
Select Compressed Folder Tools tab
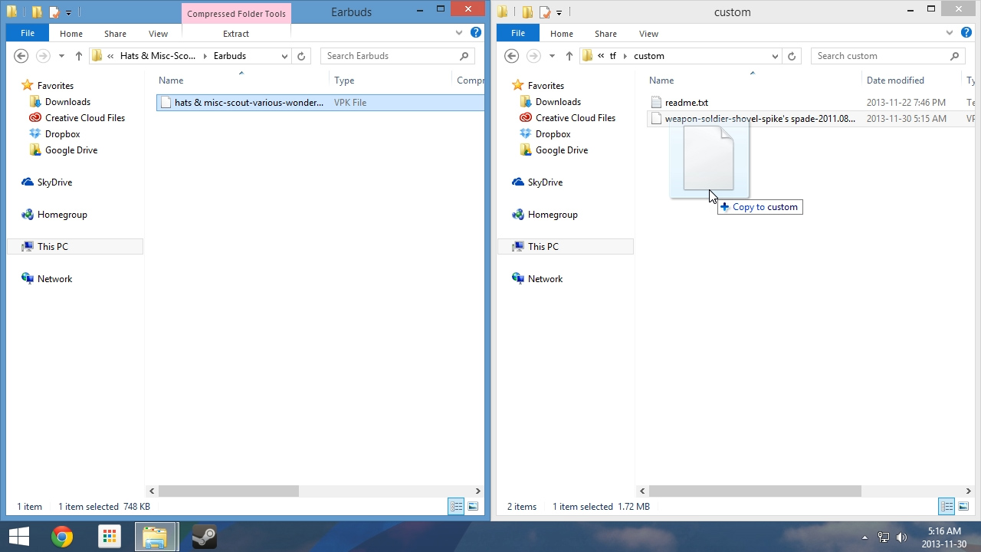point(236,14)
